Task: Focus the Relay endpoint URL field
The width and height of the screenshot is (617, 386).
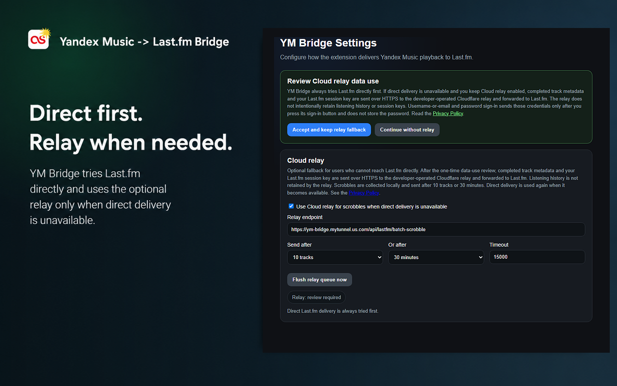Action: coord(436,230)
